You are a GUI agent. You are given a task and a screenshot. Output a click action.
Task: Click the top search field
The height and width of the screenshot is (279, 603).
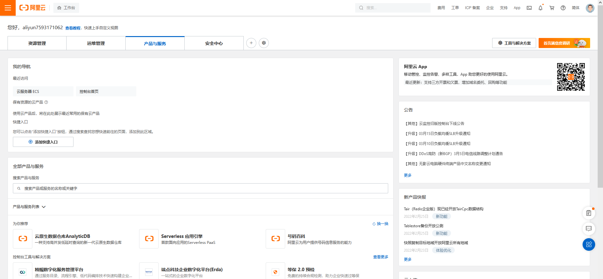pyautogui.click(x=393, y=8)
